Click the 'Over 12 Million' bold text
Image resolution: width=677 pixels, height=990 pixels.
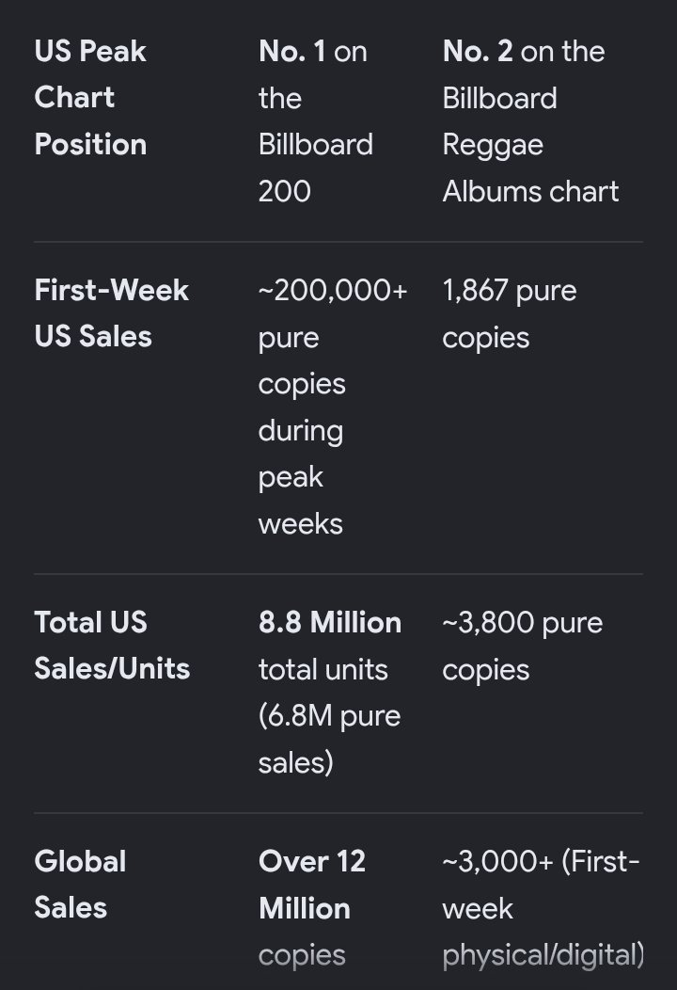(x=312, y=886)
